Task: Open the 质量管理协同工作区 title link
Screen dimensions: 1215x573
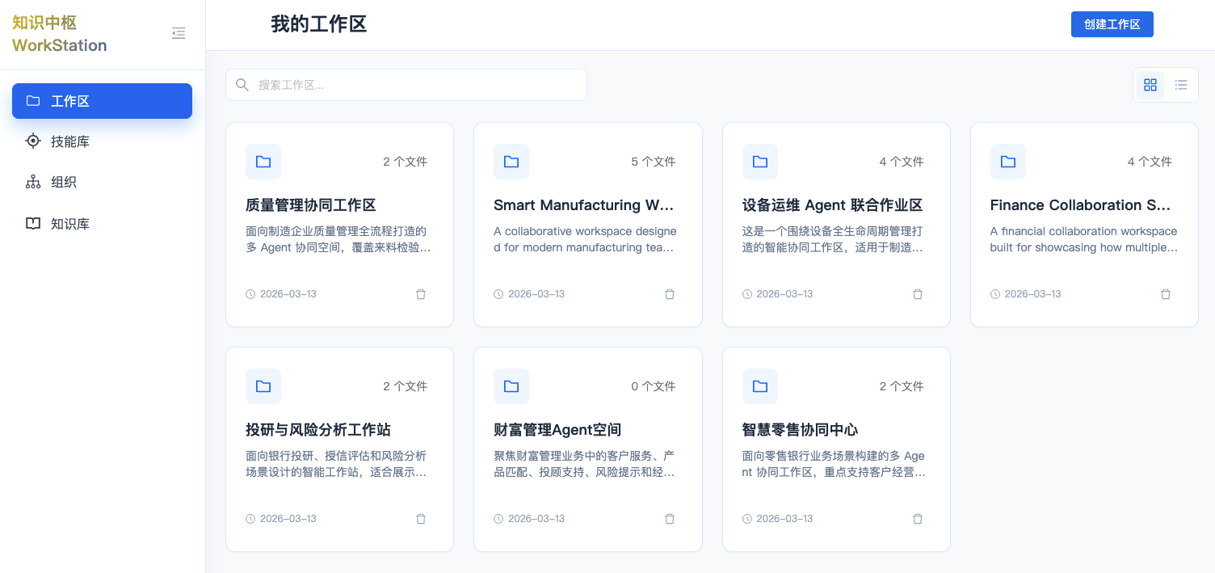Action: tap(311, 205)
